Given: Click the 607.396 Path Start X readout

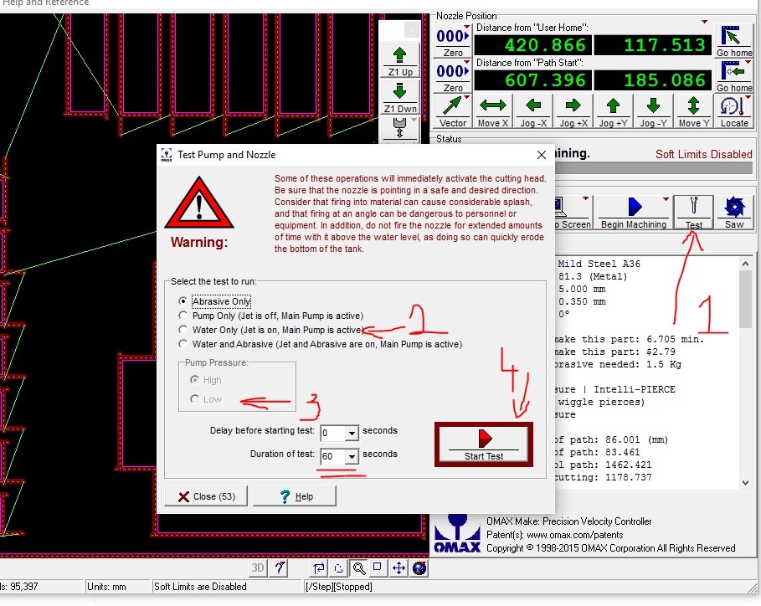Looking at the screenshot, I should 532,80.
